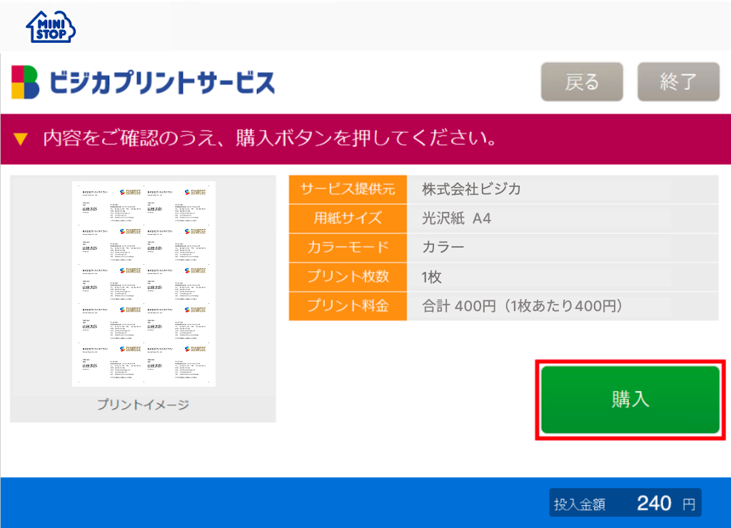Click the instruction text 内容をご確認のうえ、購入ボタンを押してください。
731x528 pixels.
pyautogui.click(x=270, y=138)
